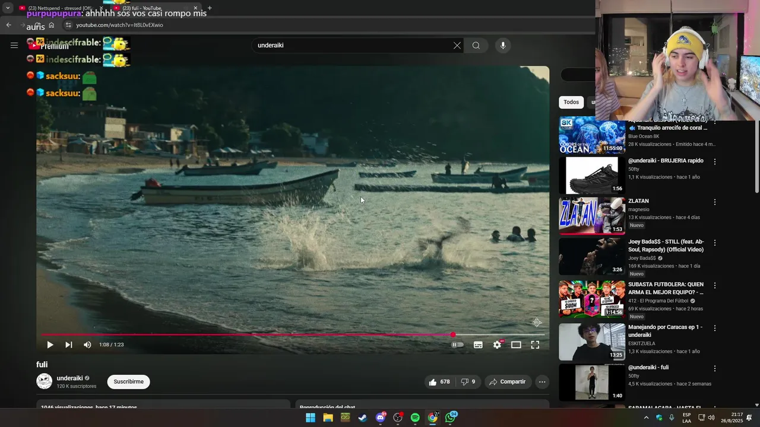Image resolution: width=760 pixels, height=427 pixels.
Task: Start voice search with the microphone
Action: pyautogui.click(x=503, y=46)
